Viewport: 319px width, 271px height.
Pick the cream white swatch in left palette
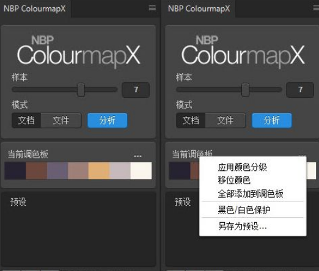point(141,171)
